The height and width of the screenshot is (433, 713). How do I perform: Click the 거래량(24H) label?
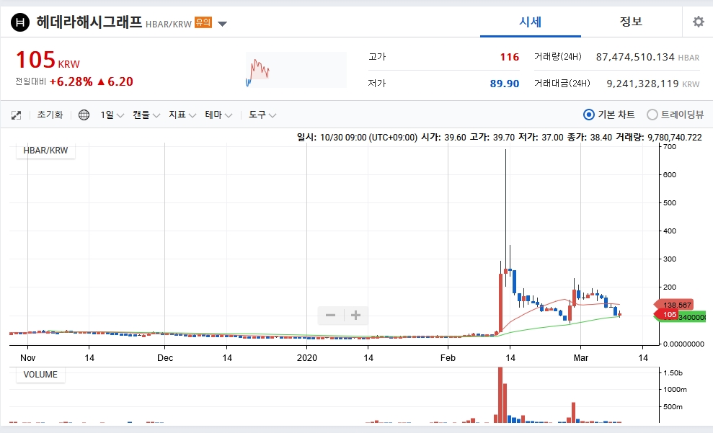tap(557, 57)
